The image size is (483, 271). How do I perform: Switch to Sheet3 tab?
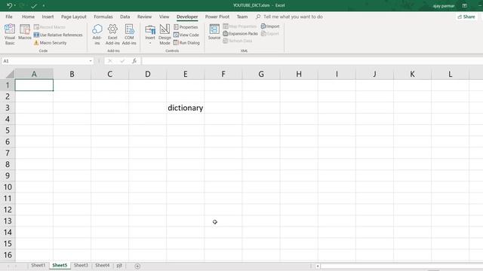coord(81,266)
